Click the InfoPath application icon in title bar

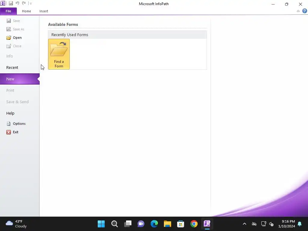(3, 3)
